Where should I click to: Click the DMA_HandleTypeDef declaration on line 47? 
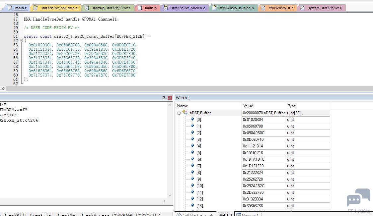[71, 19]
